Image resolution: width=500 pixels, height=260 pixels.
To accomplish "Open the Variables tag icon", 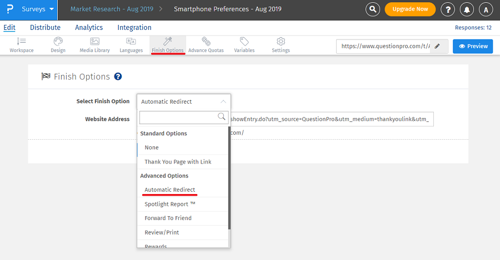I will tap(244, 42).
